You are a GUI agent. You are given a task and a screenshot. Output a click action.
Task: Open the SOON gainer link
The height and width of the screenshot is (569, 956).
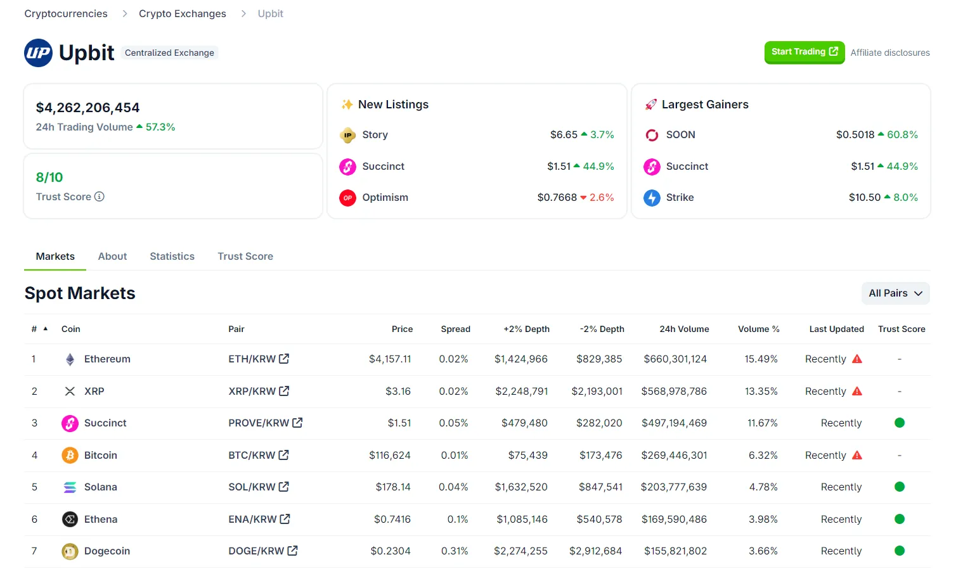coord(680,135)
